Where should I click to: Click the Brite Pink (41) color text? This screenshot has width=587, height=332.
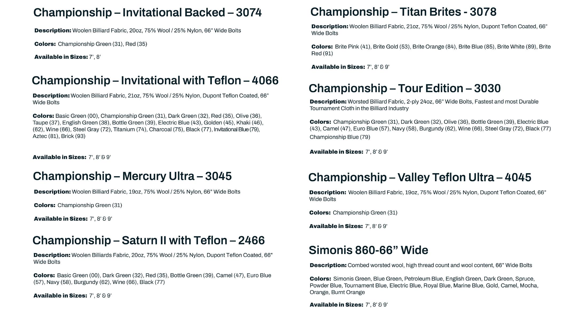352,47
